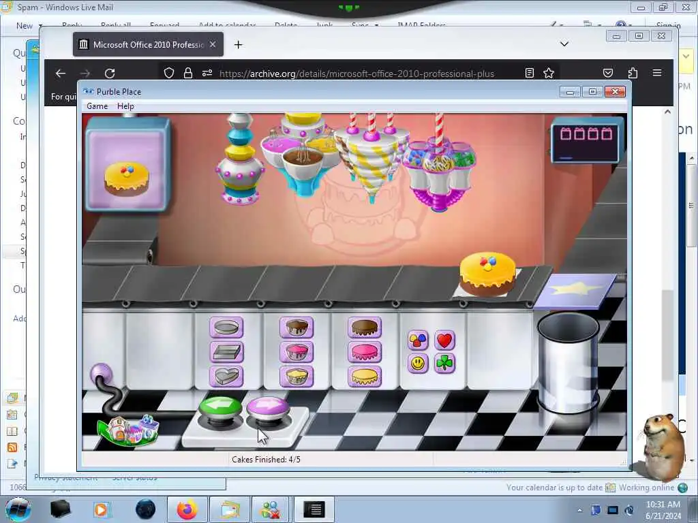Click the order counter display panel
Image resolution: width=698 pixels, height=523 pixels.
coord(586,140)
